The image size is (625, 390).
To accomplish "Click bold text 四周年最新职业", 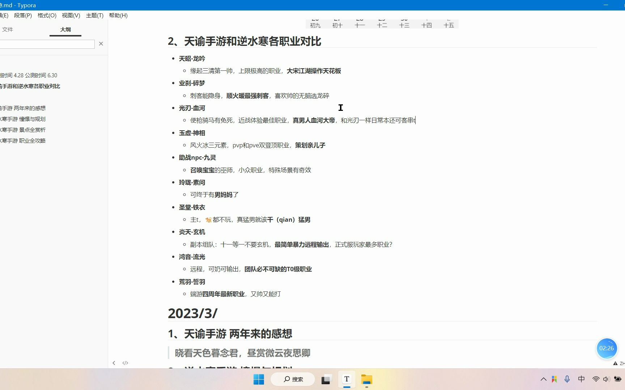I will 223,294.
